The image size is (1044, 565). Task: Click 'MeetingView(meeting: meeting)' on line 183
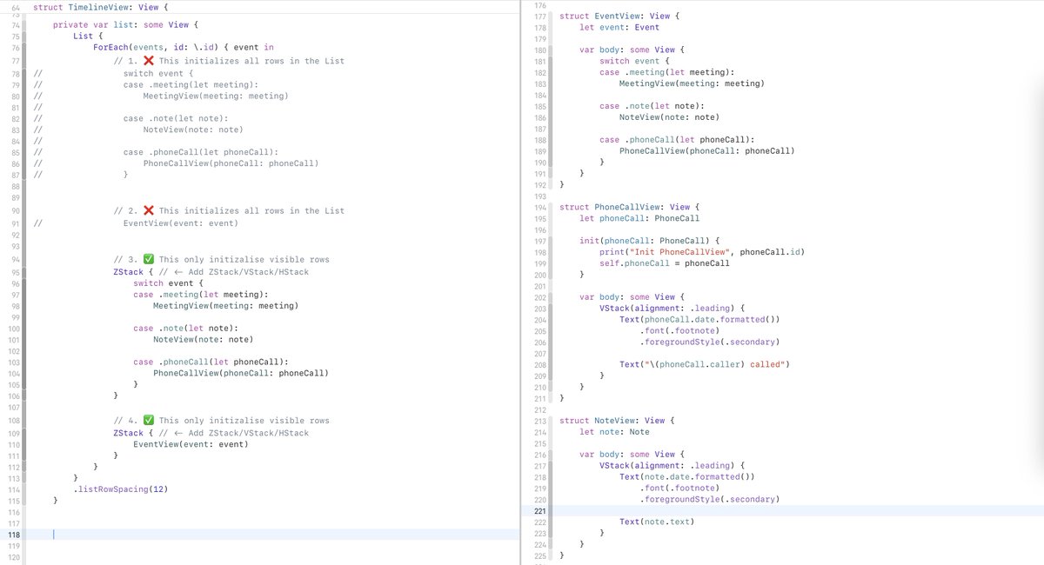click(692, 84)
